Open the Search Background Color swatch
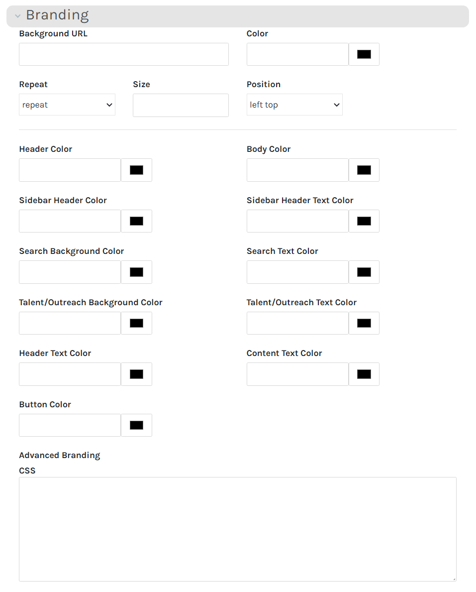This screenshot has height=592, width=476. [x=136, y=272]
